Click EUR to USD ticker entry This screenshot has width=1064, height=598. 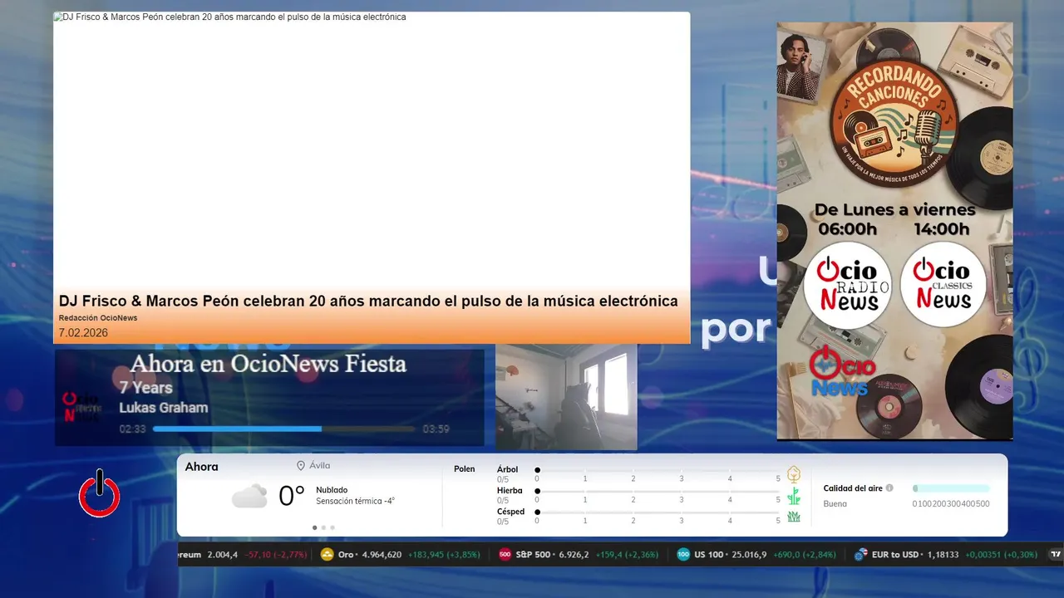point(945,555)
